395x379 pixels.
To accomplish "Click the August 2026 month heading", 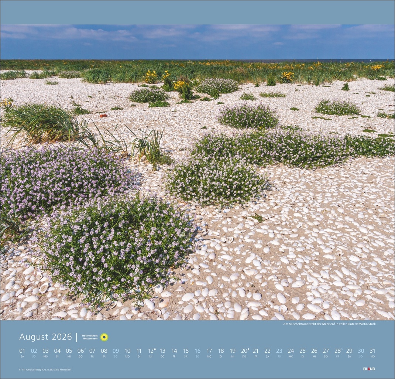I will 45,337.
